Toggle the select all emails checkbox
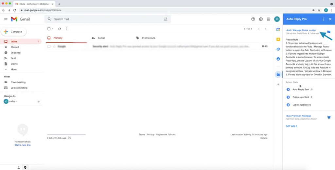The image size is (335, 170). click(x=49, y=29)
